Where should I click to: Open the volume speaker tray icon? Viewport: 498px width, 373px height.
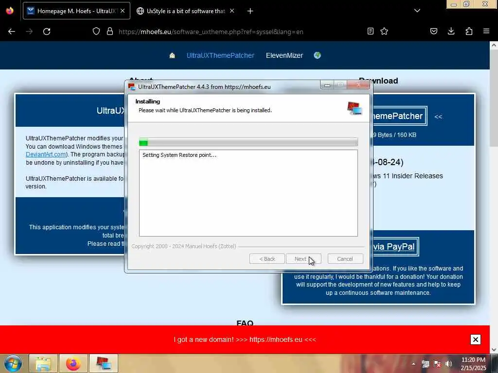(x=449, y=364)
